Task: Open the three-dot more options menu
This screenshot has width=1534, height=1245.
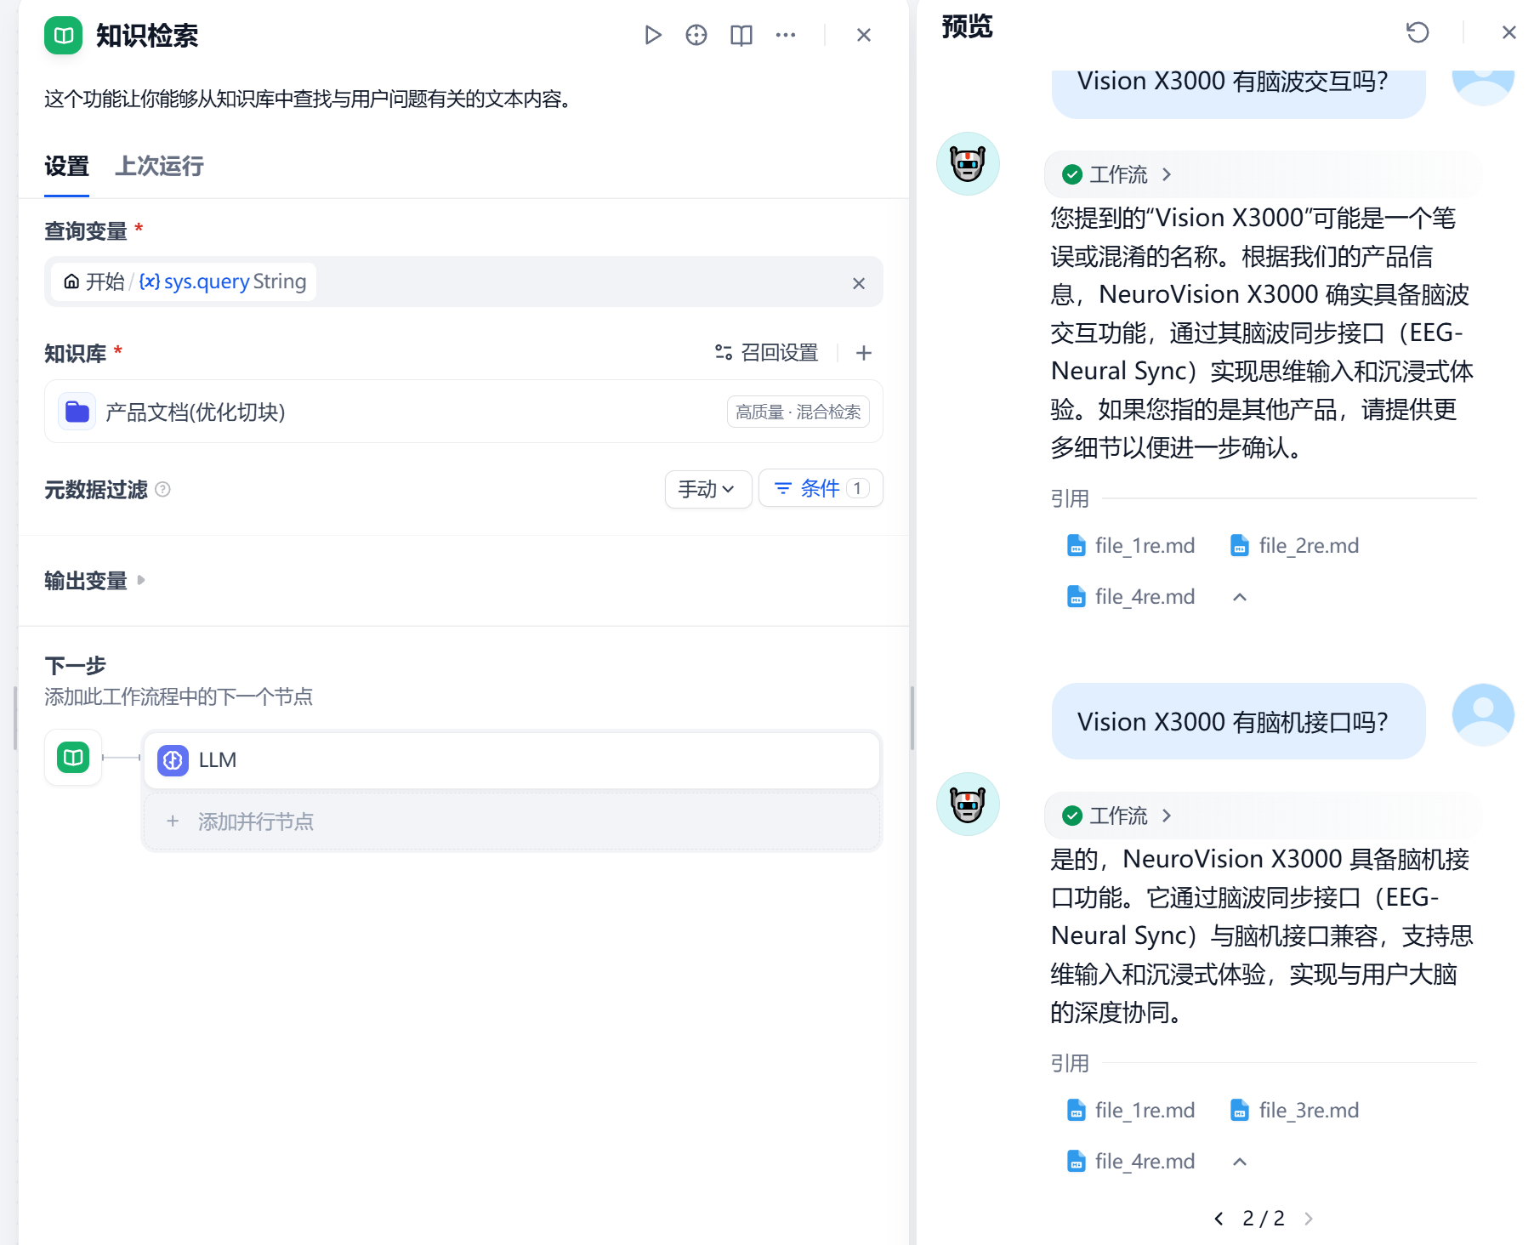Action: (x=786, y=35)
